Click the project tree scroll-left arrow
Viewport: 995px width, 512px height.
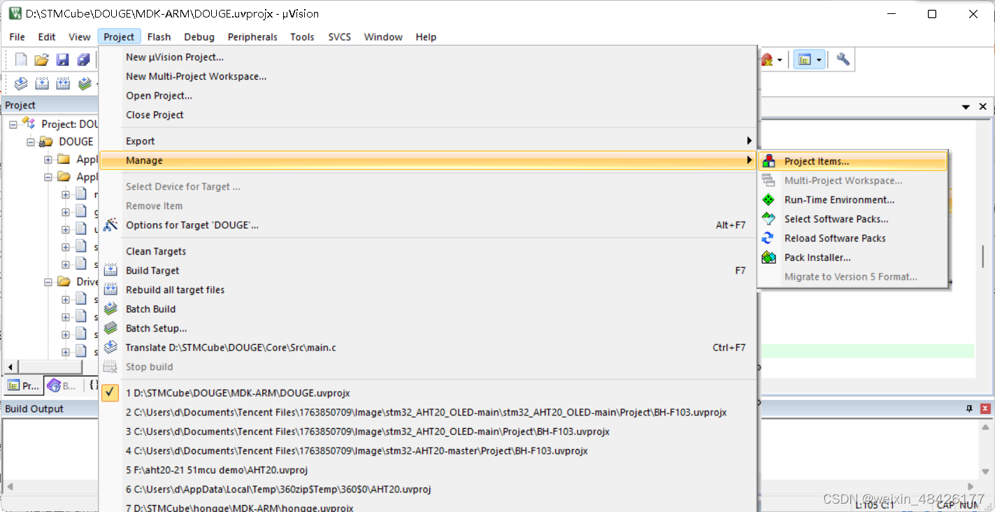[x=10, y=367]
